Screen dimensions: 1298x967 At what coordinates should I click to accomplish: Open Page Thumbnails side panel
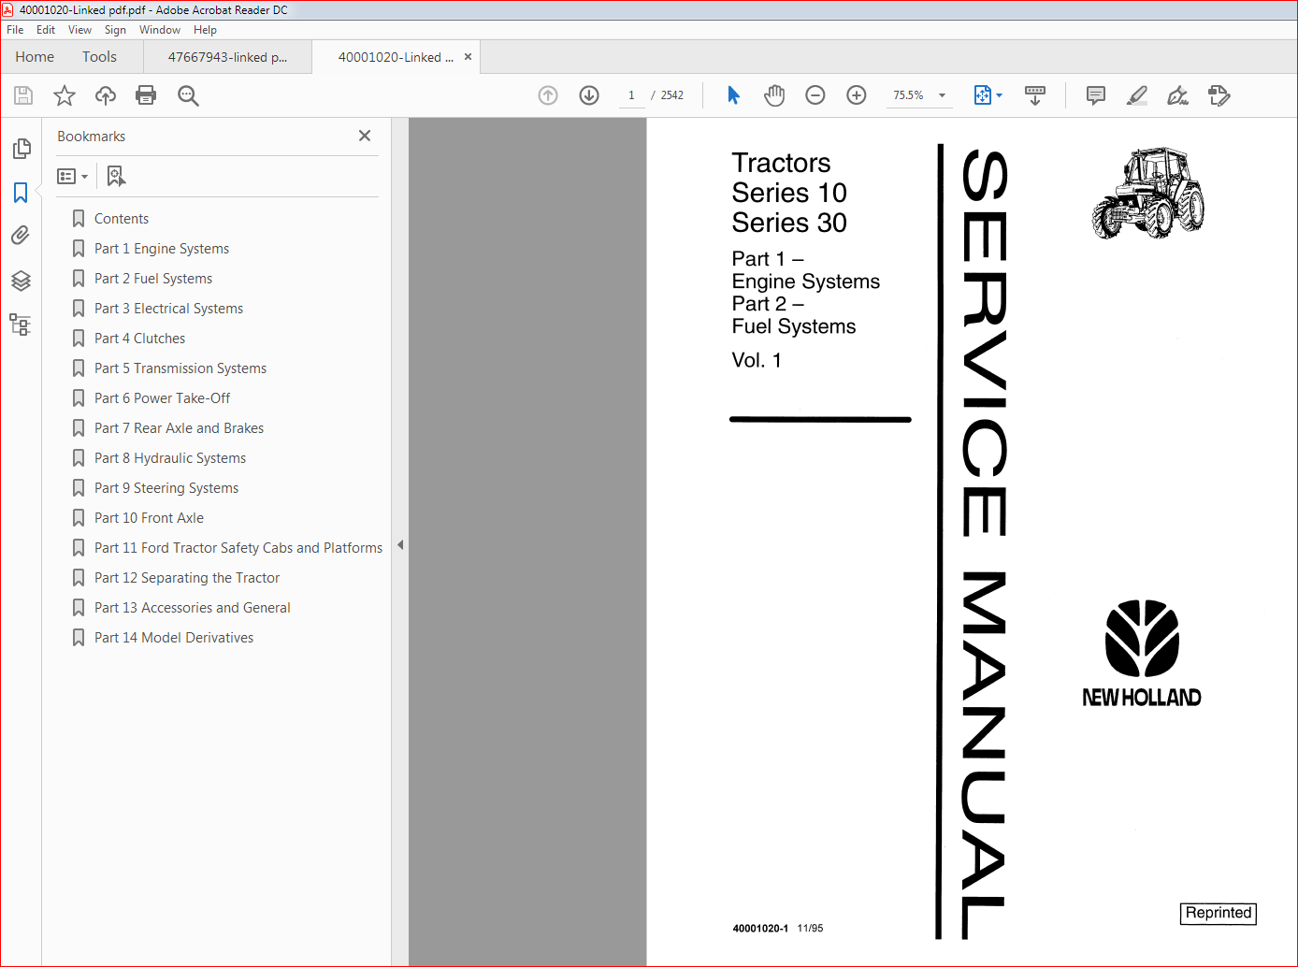[21, 149]
